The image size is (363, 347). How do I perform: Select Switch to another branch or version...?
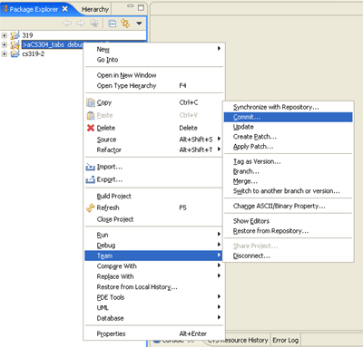[x=289, y=191]
